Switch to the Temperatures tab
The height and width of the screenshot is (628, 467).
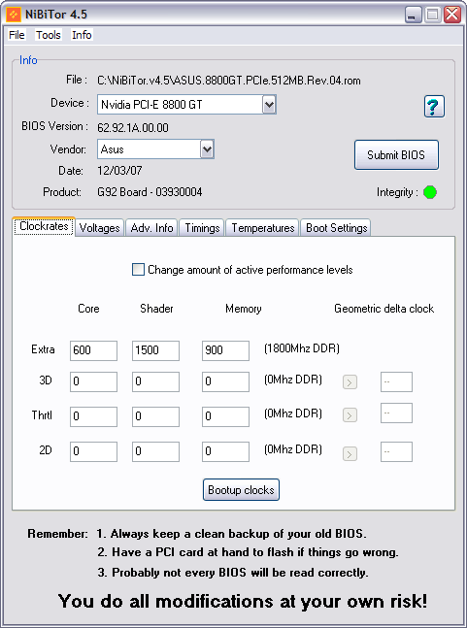tap(263, 228)
